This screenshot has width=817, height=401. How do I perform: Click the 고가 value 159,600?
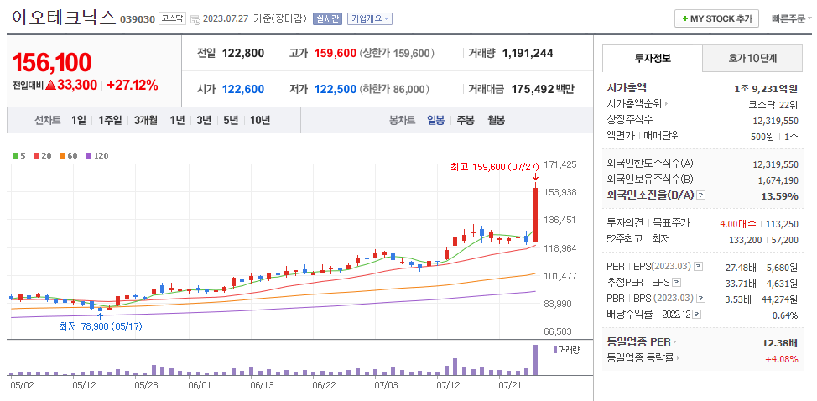[336, 53]
